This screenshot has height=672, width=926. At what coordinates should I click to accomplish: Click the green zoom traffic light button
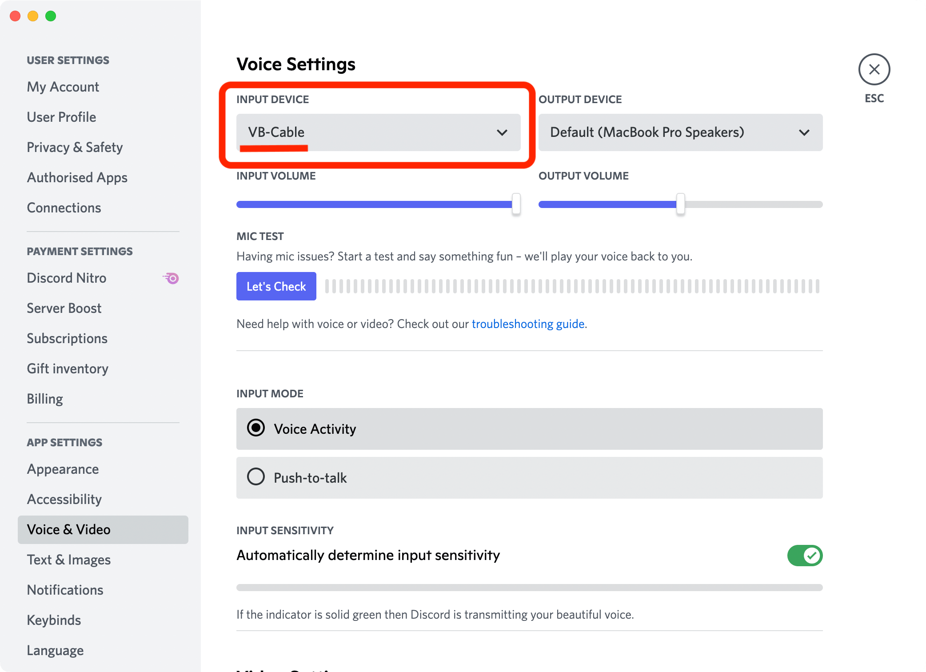(x=51, y=16)
